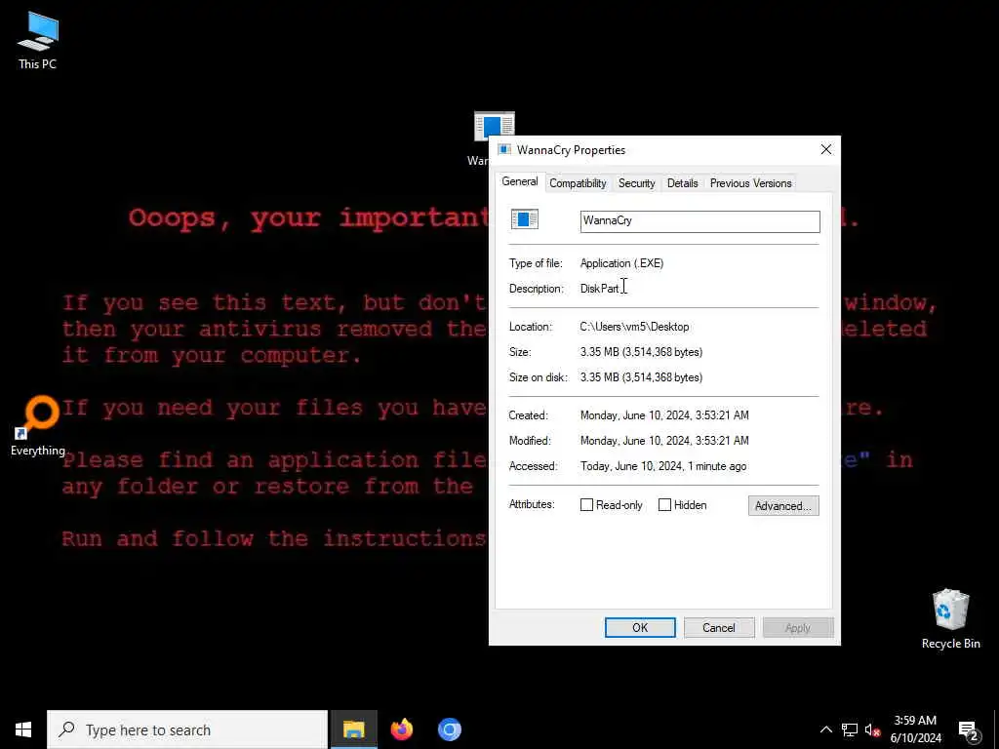
Task: Click the location text C:\Users\vm5\Desktop
Action: (x=634, y=327)
